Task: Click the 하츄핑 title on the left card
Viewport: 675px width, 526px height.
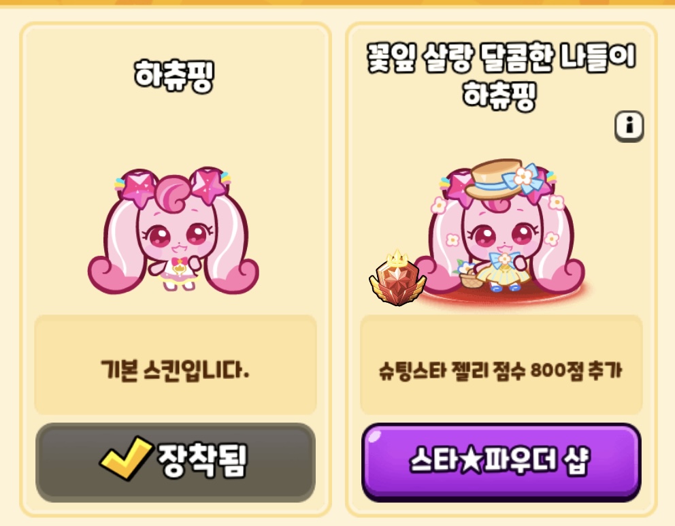Action: pos(174,76)
